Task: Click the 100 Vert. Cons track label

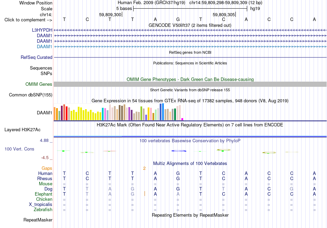Action: point(19,149)
